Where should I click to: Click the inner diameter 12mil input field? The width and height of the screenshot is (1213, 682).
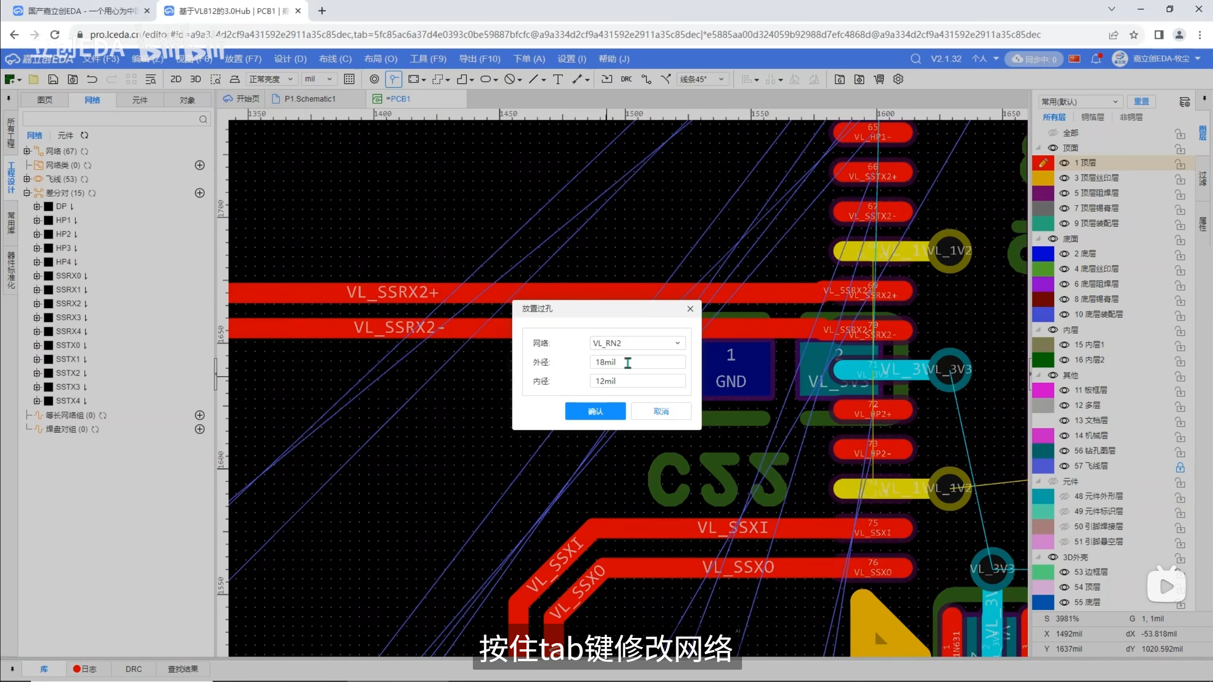pyautogui.click(x=637, y=381)
